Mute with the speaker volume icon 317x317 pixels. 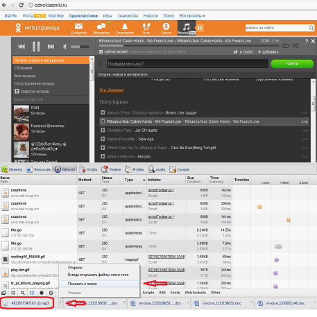(65, 46)
